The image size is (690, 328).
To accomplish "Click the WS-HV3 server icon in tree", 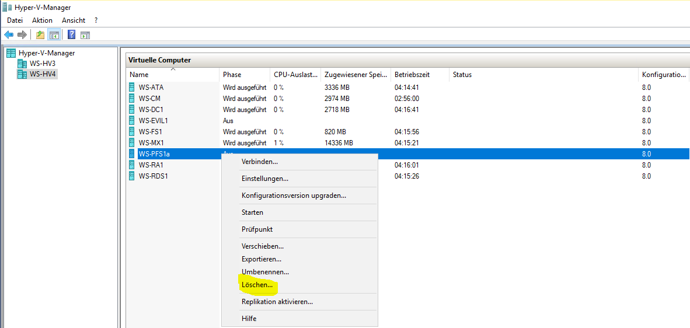I will 22,64.
